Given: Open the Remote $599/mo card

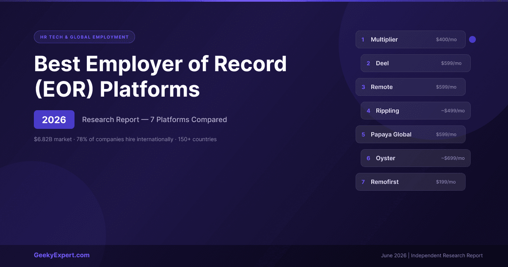Looking at the screenshot, I should click(411, 87).
